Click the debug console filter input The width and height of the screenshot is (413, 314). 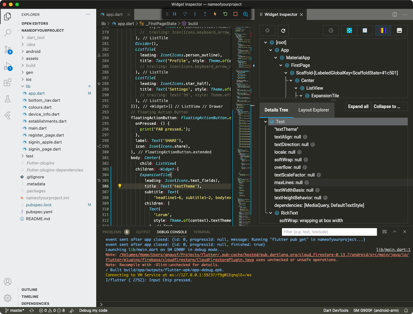click(x=329, y=232)
